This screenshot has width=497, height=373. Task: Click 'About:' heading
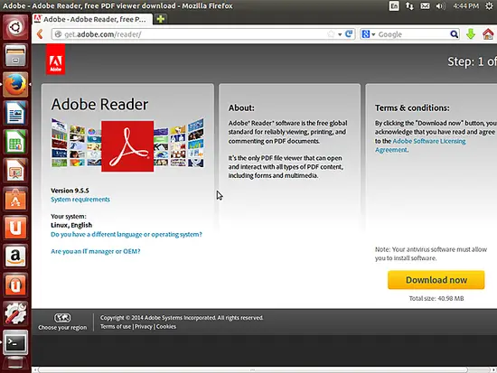tap(241, 107)
